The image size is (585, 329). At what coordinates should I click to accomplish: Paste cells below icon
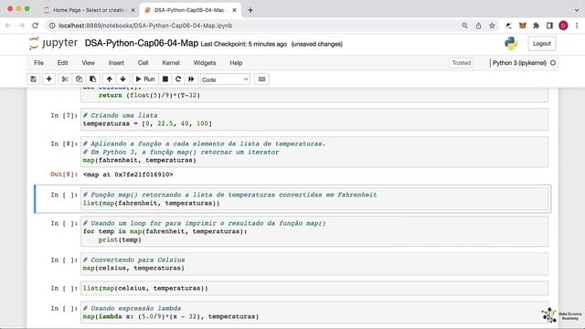click(x=92, y=80)
